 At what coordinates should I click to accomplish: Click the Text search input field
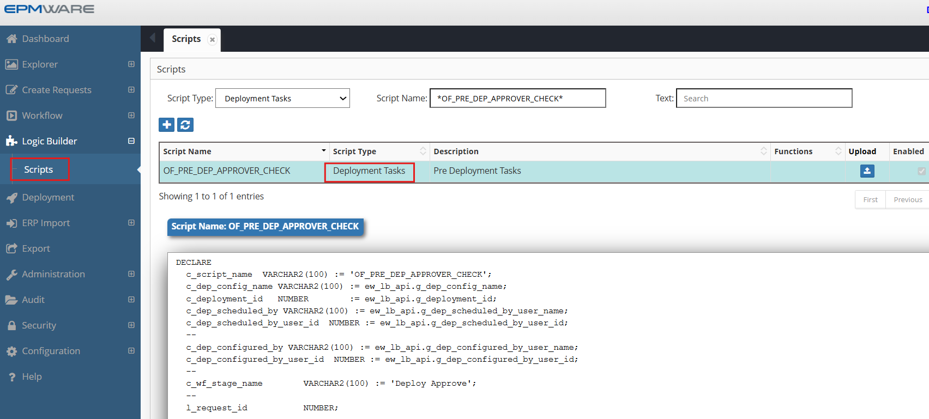764,99
